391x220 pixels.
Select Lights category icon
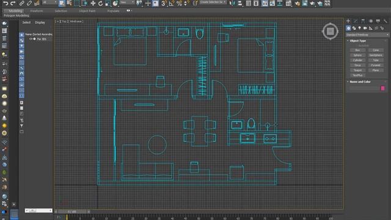tap(360, 28)
